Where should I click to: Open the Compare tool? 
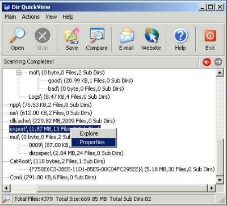point(97,35)
